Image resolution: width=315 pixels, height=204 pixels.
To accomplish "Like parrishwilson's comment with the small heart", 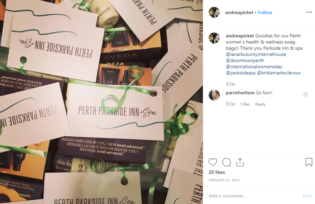I will coord(305,95).
